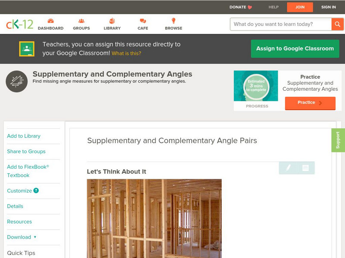Click the orange search magnifier button

(337, 24)
